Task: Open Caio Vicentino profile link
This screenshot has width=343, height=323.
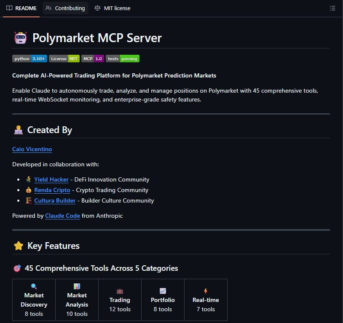Action: point(32,149)
